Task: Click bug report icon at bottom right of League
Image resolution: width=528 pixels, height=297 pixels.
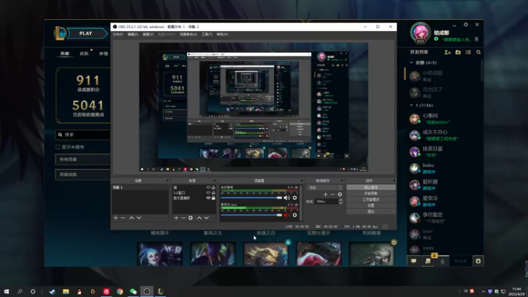Action: click(x=478, y=261)
